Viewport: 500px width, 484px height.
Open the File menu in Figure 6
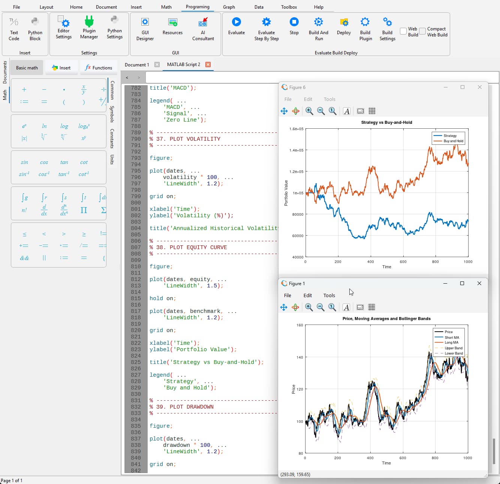pos(288,99)
